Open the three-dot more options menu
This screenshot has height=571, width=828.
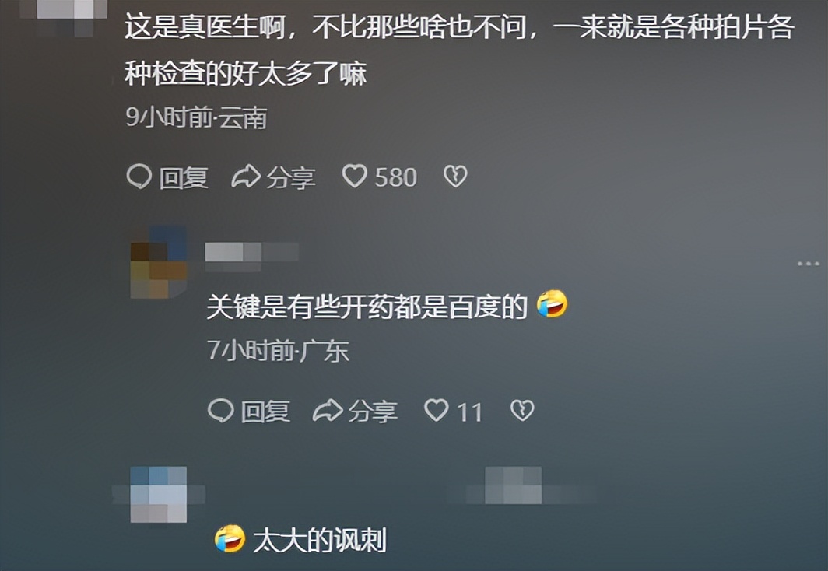[x=808, y=264]
